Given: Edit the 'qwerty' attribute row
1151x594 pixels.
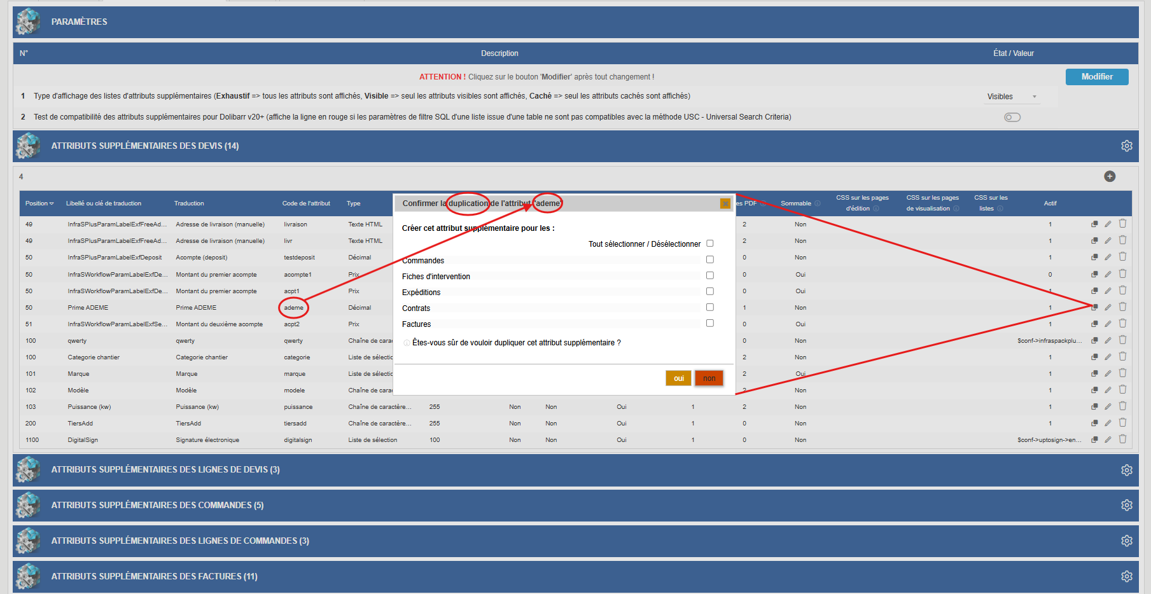Looking at the screenshot, I should tap(1108, 340).
